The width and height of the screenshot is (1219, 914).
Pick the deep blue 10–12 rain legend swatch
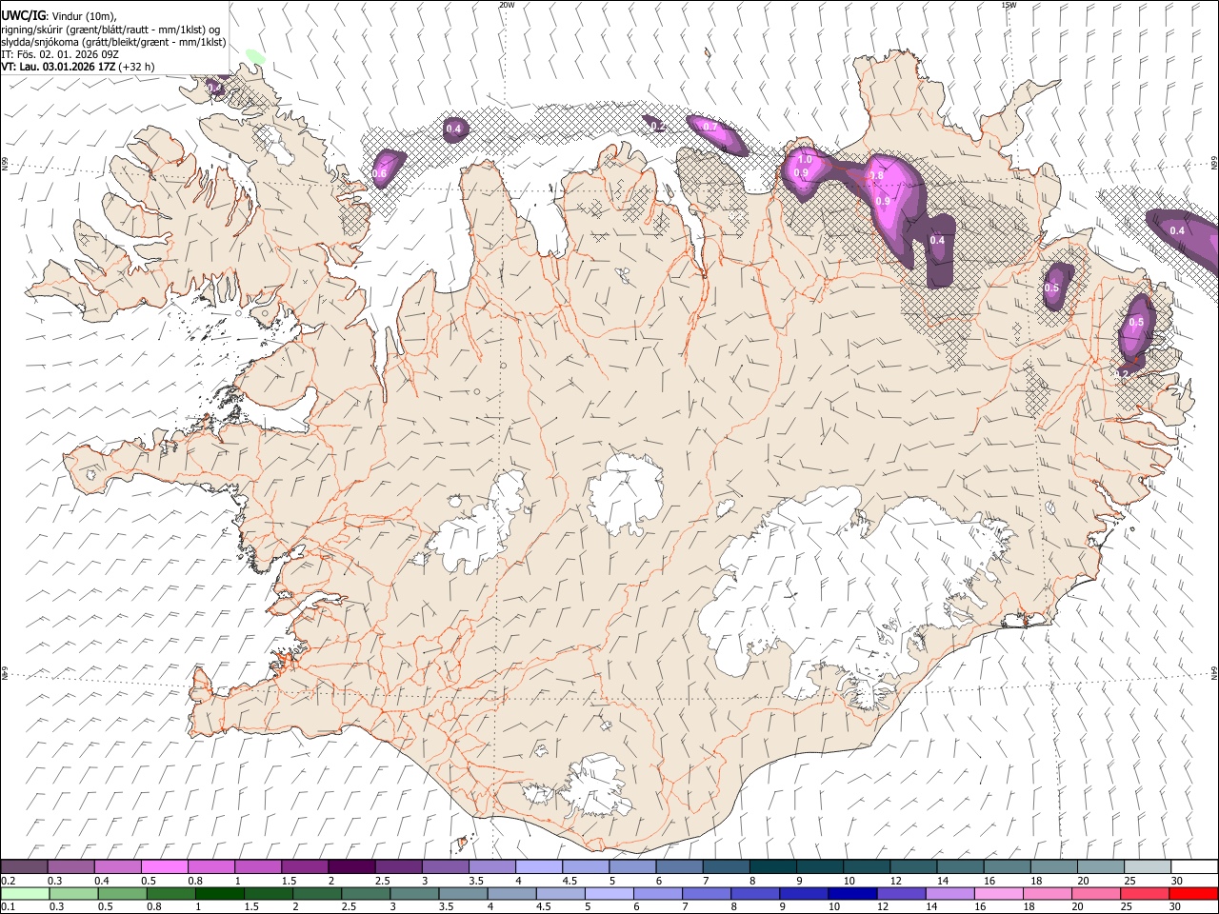click(x=852, y=893)
